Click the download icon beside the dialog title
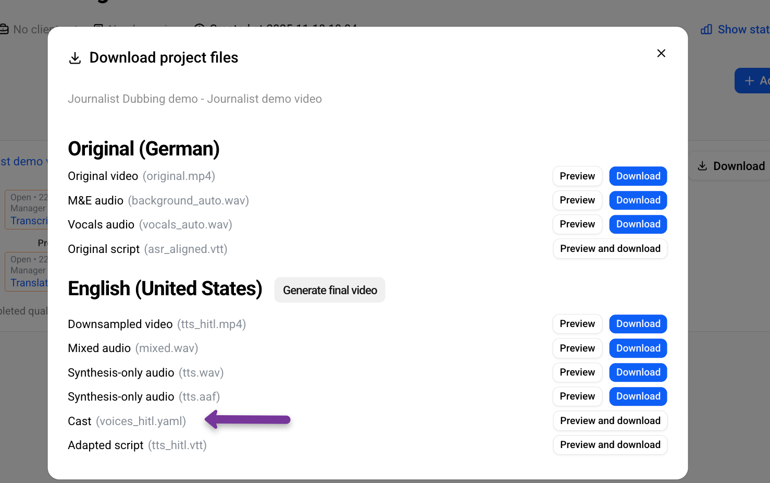The width and height of the screenshot is (770, 483). (x=75, y=58)
